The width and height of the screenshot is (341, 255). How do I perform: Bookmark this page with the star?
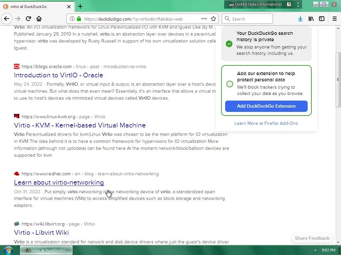click(x=213, y=19)
